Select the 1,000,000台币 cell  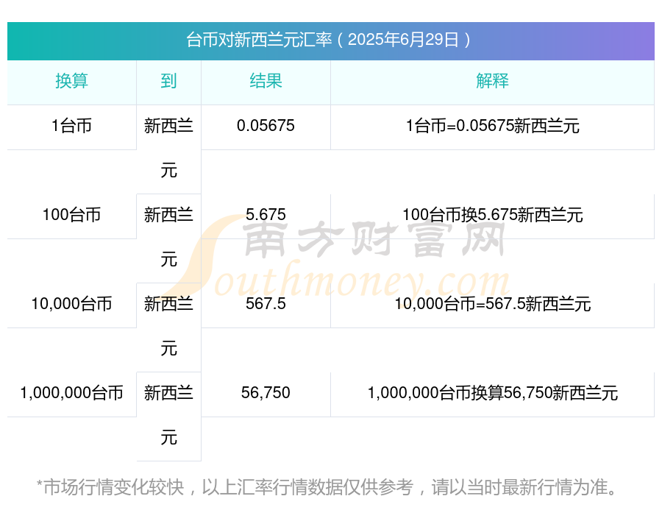tap(72, 393)
